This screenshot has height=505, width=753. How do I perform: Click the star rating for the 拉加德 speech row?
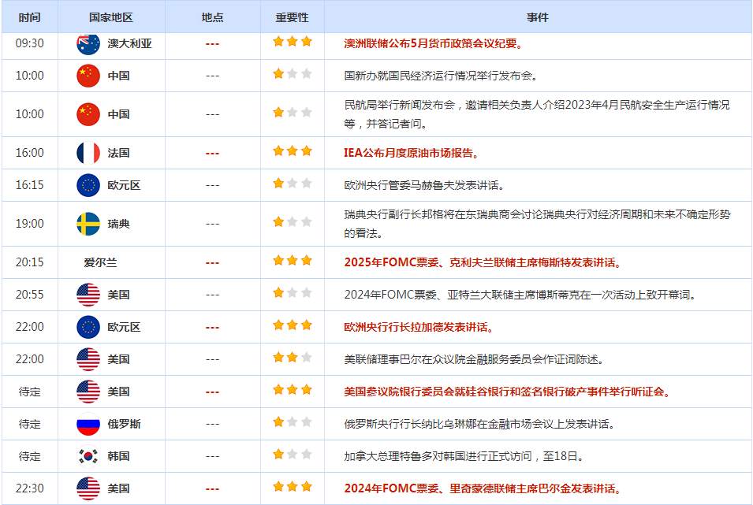coord(293,325)
